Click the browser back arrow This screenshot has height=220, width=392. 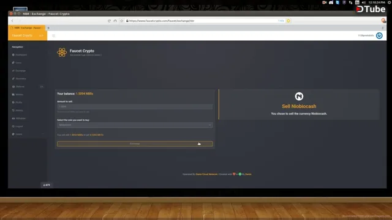point(12,21)
